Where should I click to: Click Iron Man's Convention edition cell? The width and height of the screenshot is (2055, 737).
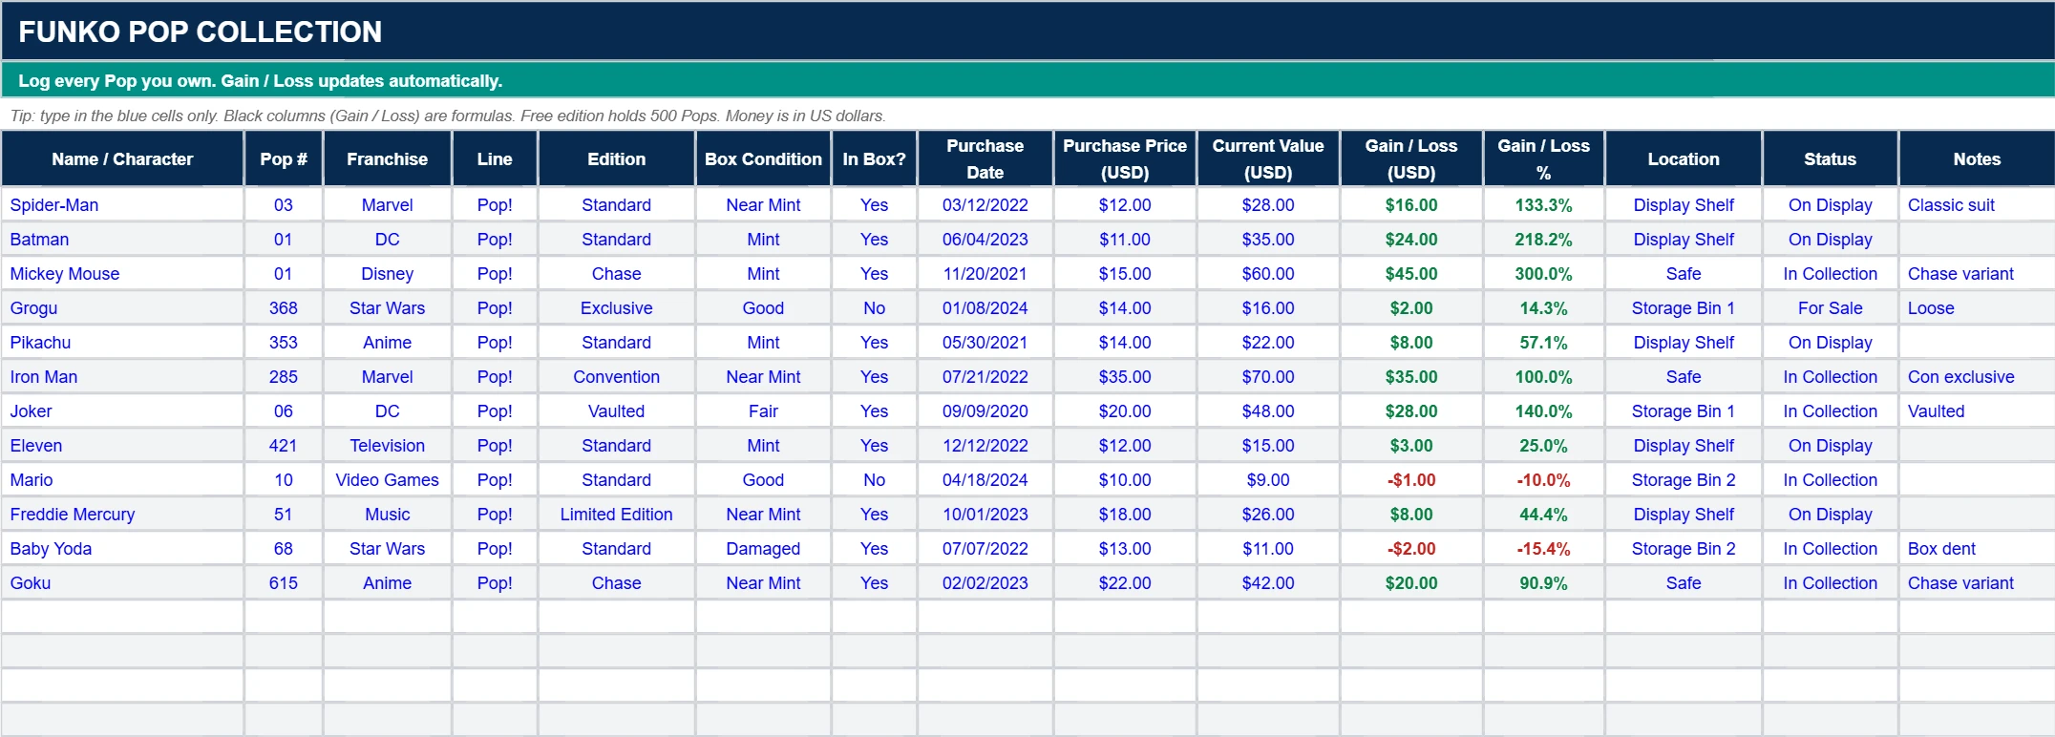coord(616,377)
